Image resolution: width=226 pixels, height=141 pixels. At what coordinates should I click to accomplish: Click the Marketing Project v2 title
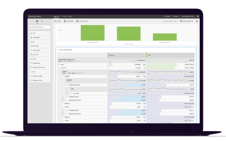(x=35, y=17)
